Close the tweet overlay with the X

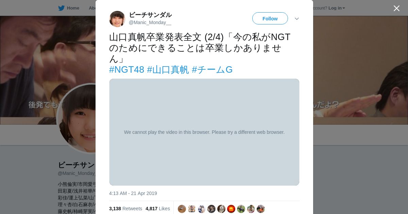[x=396, y=8]
